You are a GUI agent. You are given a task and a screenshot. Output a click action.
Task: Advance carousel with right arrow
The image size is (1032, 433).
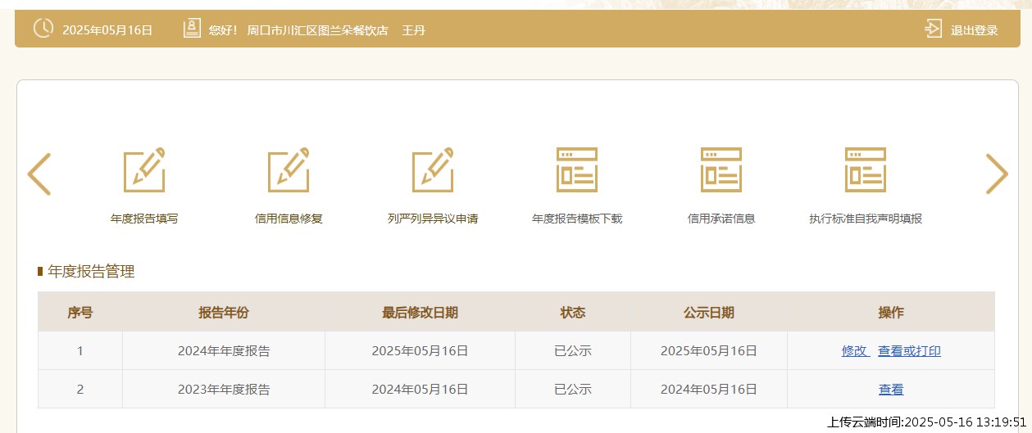click(x=997, y=174)
